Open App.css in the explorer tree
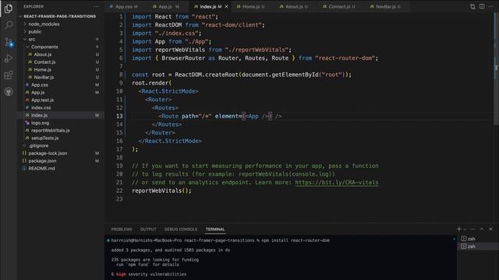The height and width of the screenshot is (280, 499). pos(40,85)
